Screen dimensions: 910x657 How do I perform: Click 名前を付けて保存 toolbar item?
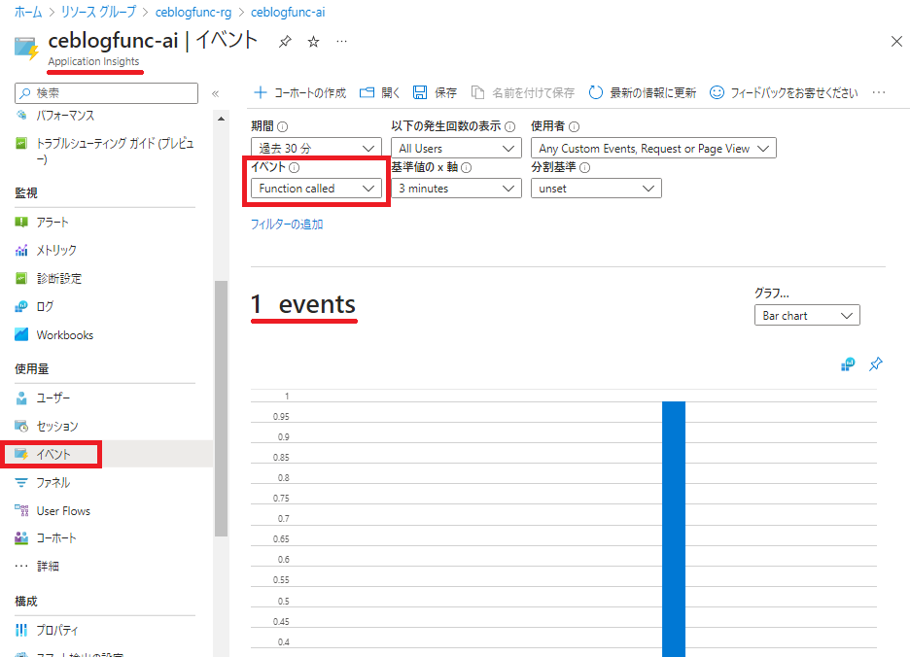point(522,93)
